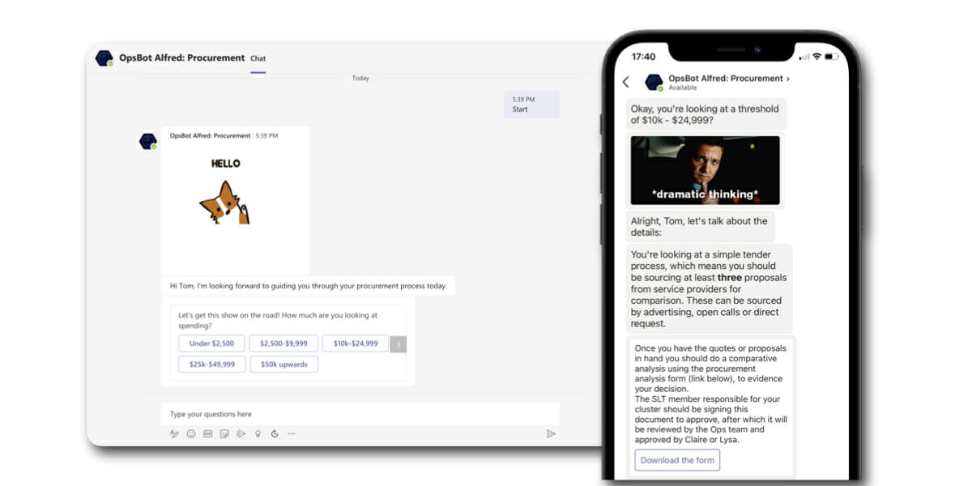Click the How much spending question text

[278, 320]
